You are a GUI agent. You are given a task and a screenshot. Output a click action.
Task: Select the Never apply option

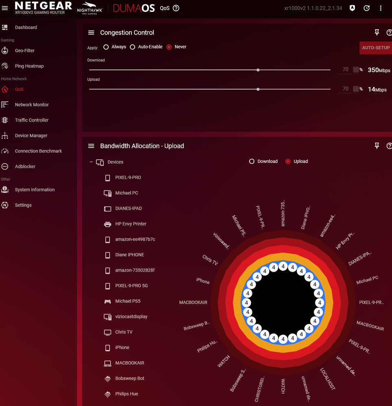pos(169,47)
